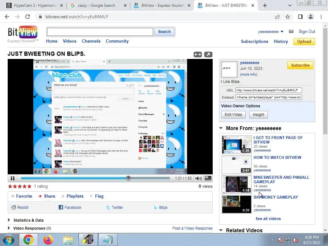This screenshot has height=246, width=328.
Task: Open the Chrome profile avatar icon
Action: [x=311, y=17]
